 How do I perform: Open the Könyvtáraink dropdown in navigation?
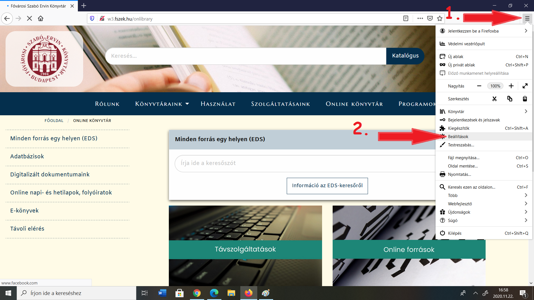[x=162, y=104]
